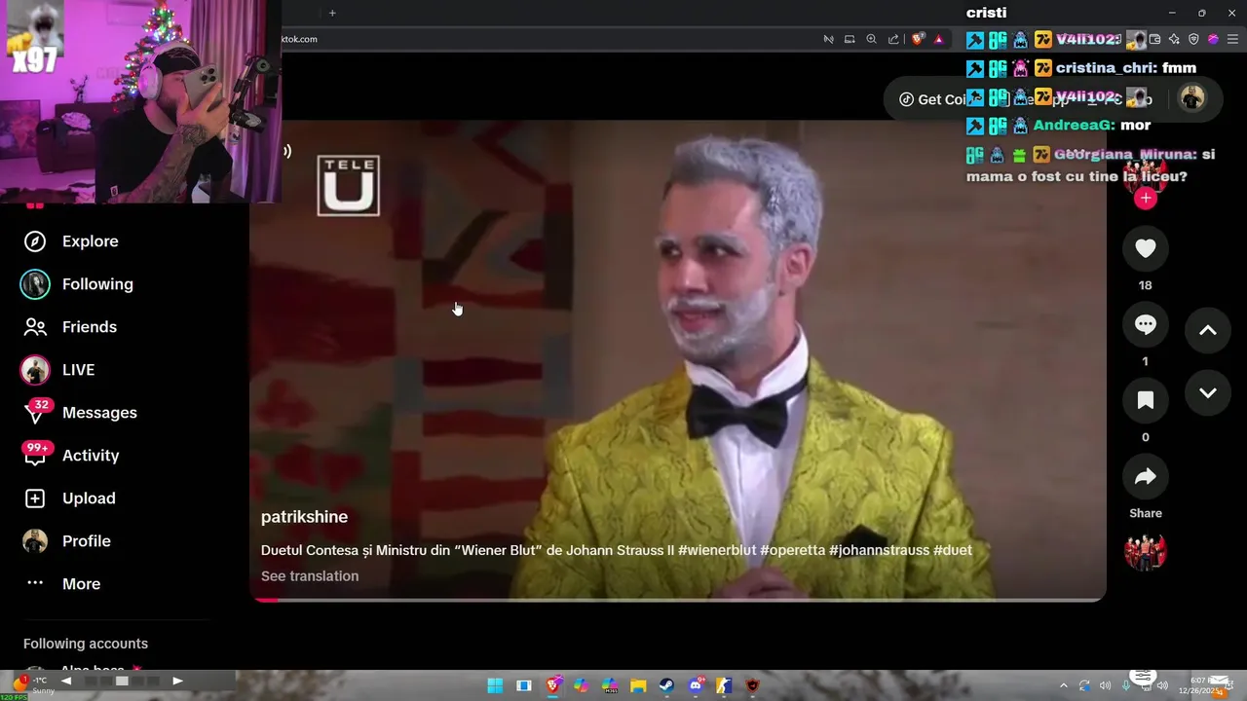
Task: Open Discord from the taskbar
Action: (x=696, y=685)
